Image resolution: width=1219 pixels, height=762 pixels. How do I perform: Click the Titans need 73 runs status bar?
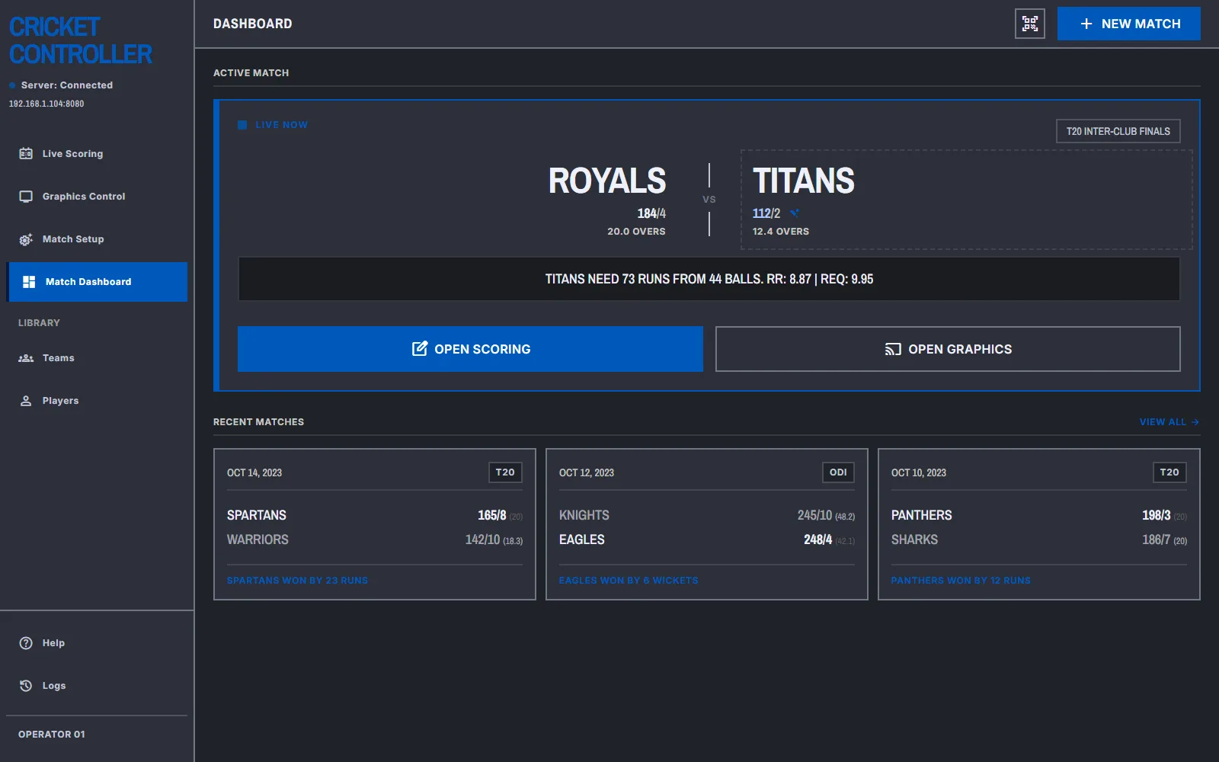coord(709,279)
